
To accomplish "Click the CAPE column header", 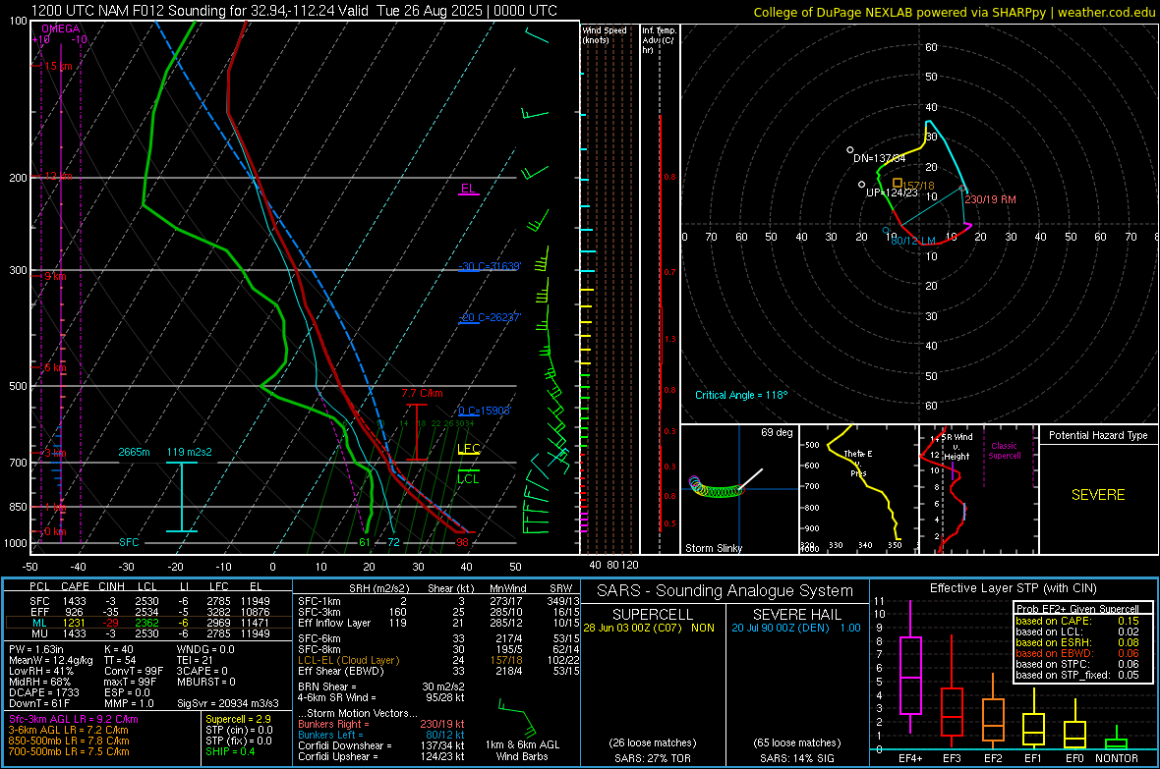I will (75, 586).
